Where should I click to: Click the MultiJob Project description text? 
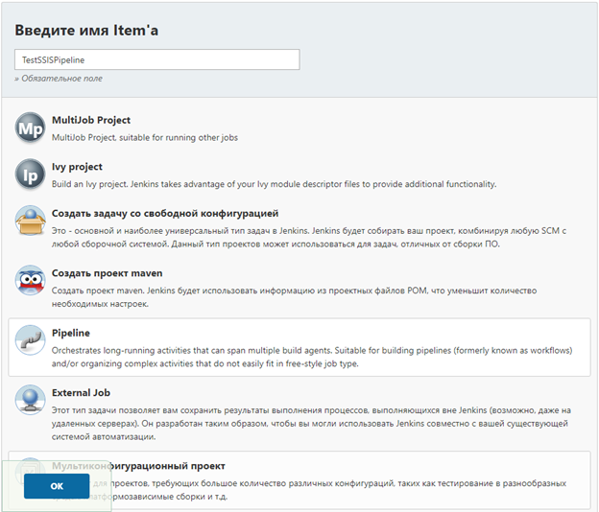[145, 137]
